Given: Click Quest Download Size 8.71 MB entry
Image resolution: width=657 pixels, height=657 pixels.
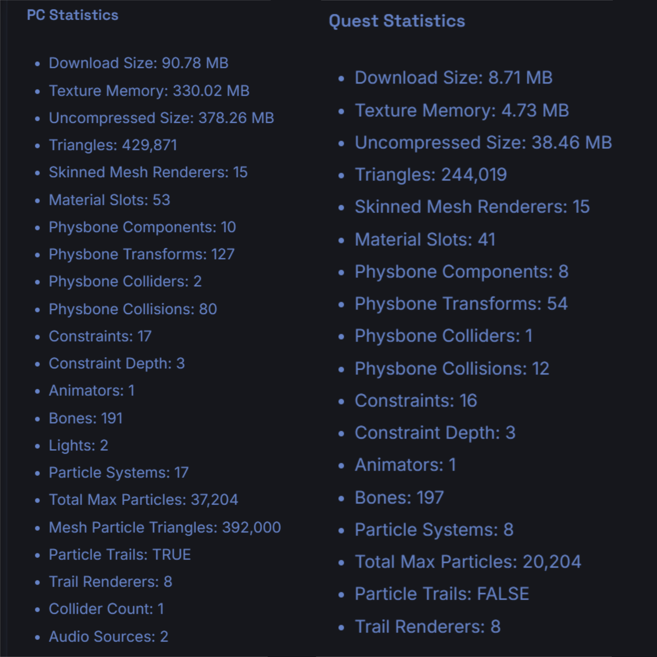Looking at the screenshot, I should tap(454, 78).
